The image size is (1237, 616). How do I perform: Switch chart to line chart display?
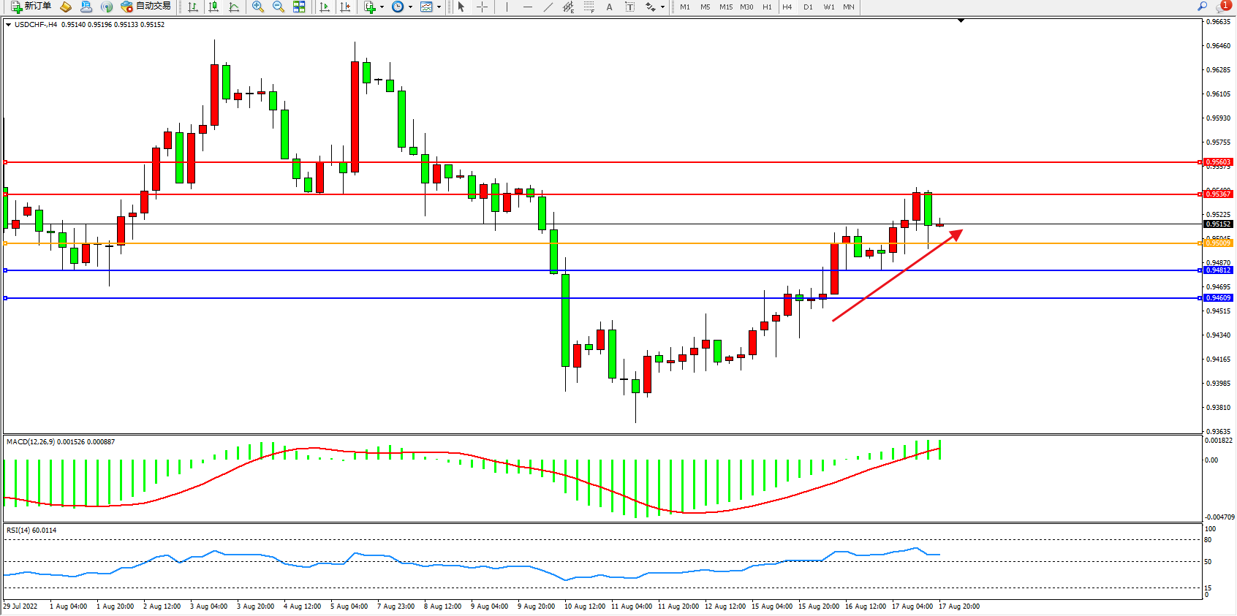(x=234, y=7)
